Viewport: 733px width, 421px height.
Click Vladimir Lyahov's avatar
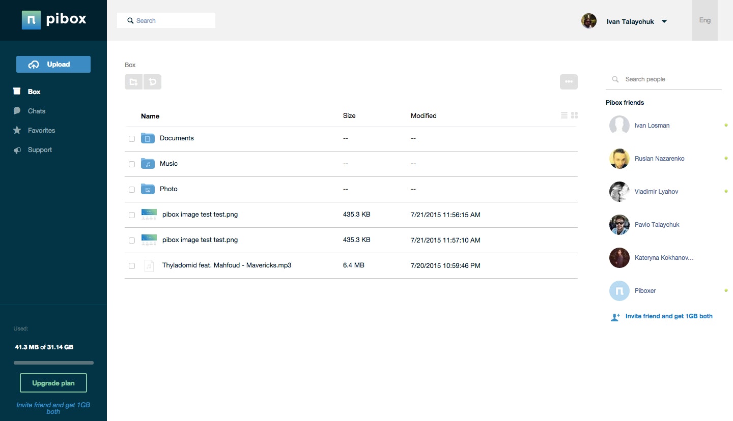(x=619, y=191)
